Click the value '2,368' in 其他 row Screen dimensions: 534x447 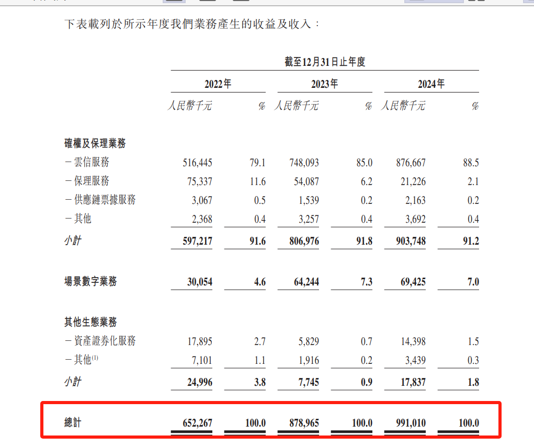click(202, 219)
